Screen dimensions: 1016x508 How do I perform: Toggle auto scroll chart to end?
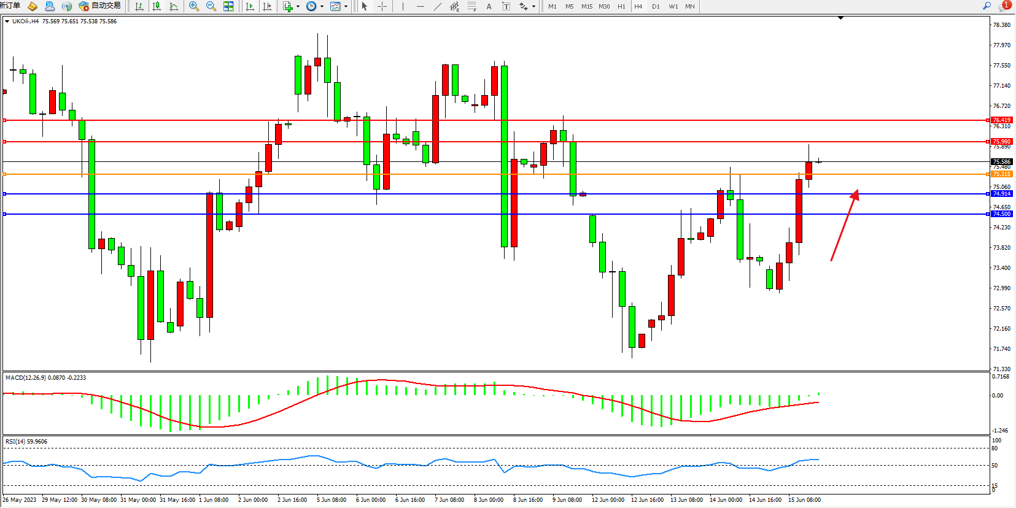(x=250, y=6)
